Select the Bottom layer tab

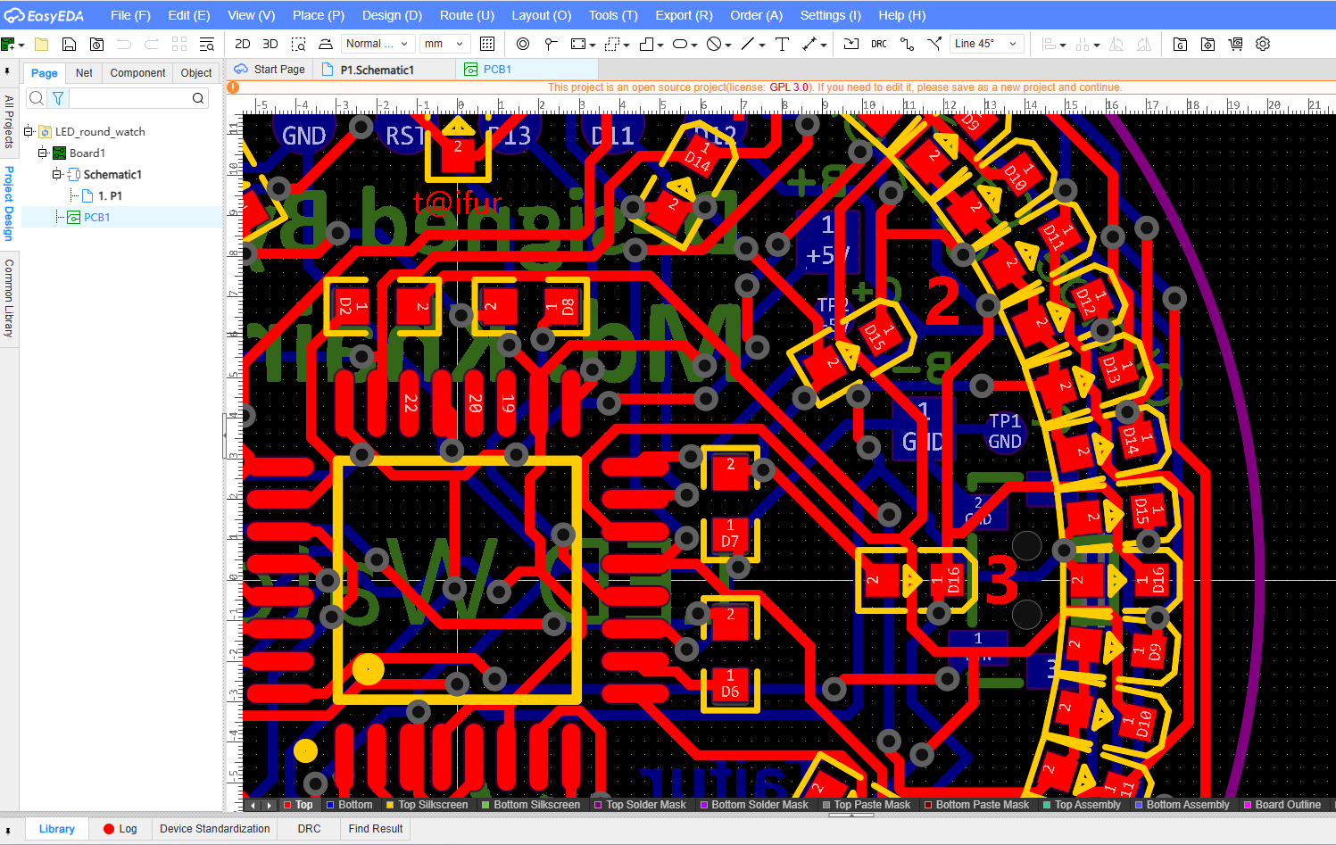click(x=349, y=805)
